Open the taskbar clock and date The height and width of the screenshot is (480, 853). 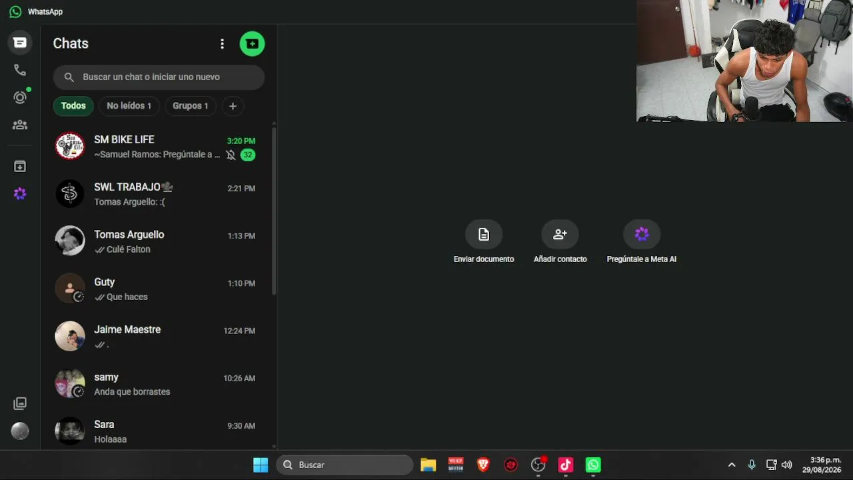point(822,465)
